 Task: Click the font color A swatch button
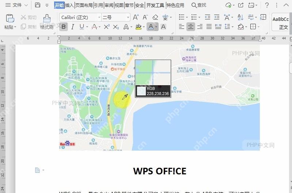(151, 27)
